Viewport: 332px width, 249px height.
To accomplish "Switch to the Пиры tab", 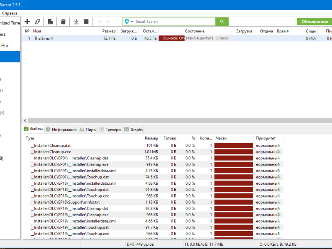I will tap(88, 129).
